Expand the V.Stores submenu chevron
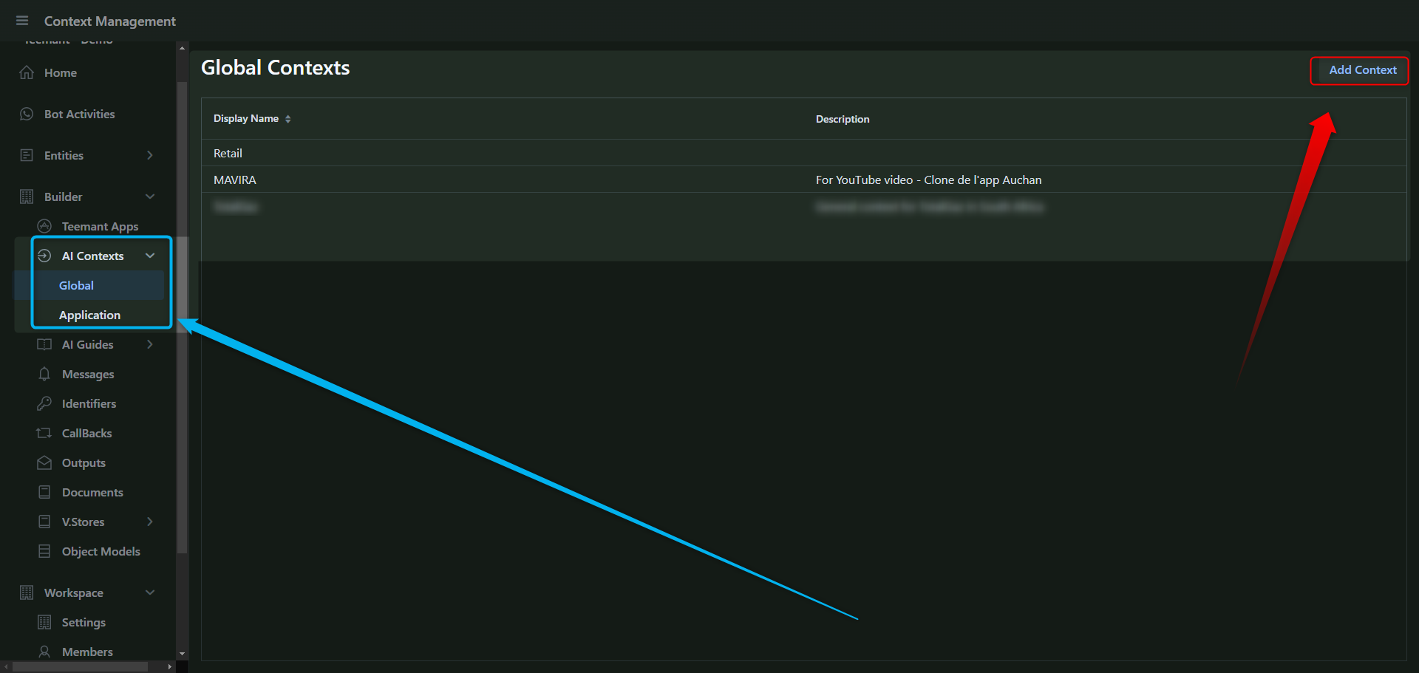Viewport: 1419px width, 673px height. tap(150, 522)
